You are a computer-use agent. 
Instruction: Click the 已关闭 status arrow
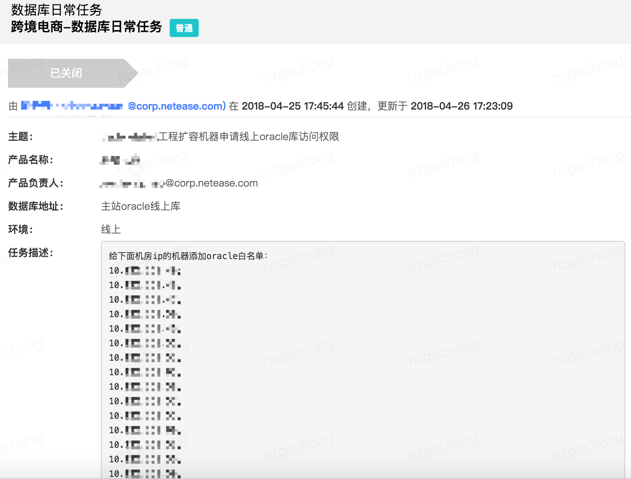[x=66, y=73]
